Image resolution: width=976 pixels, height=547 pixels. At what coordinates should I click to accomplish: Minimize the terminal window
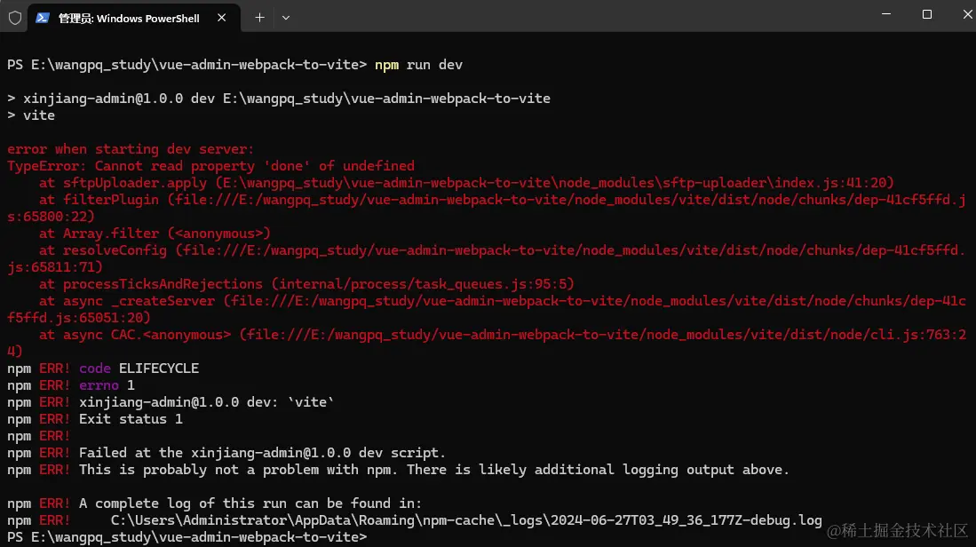pyautogui.click(x=886, y=14)
